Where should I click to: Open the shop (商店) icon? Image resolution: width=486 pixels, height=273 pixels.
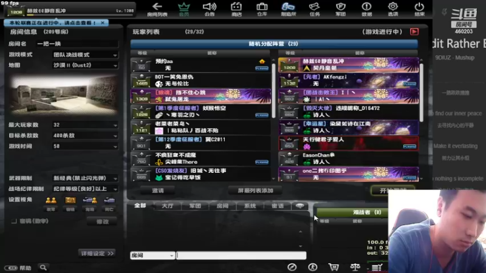tap(236, 9)
